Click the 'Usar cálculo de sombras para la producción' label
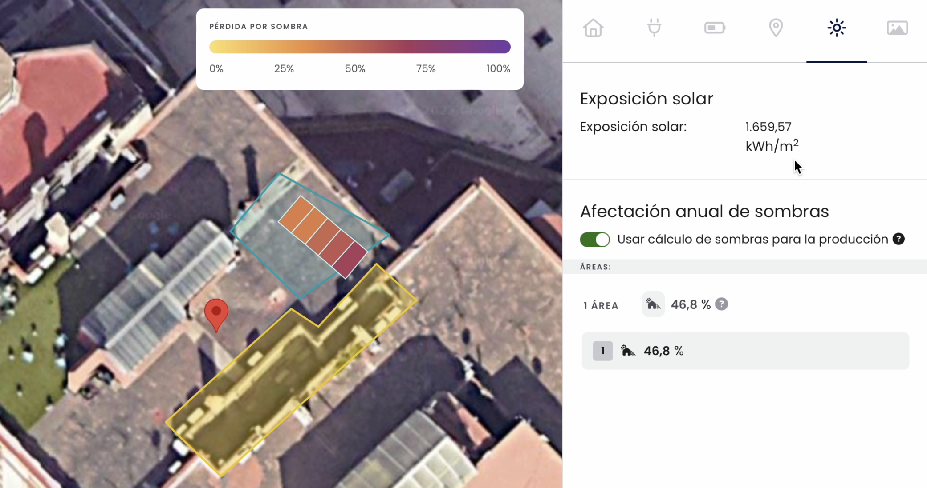The width and height of the screenshot is (927, 488). pyautogui.click(x=752, y=239)
